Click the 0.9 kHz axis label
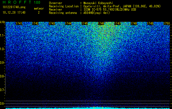This screenshot has width=172, height=109. pos(2,63)
